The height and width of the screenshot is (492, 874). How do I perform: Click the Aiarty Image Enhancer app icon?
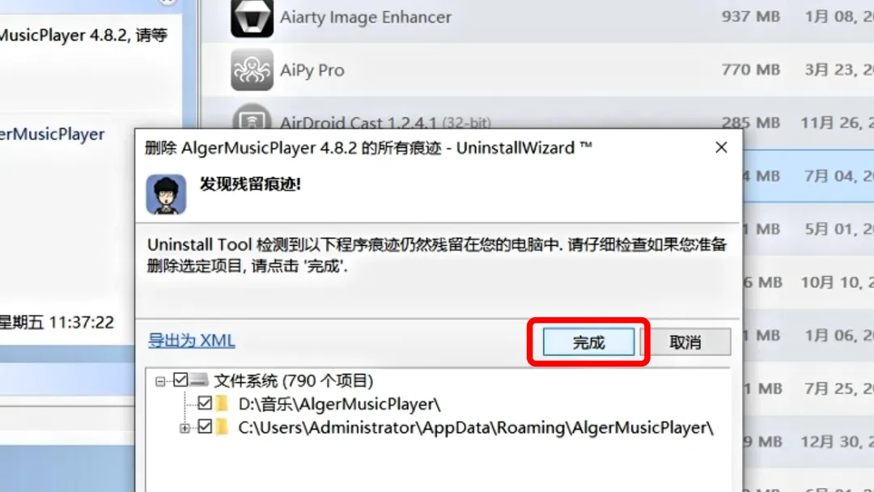(252, 17)
